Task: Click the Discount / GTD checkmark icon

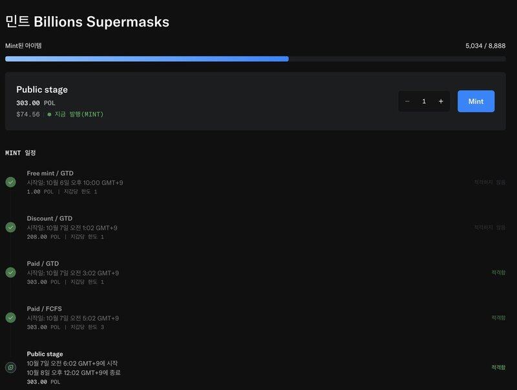Action: (x=10, y=227)
